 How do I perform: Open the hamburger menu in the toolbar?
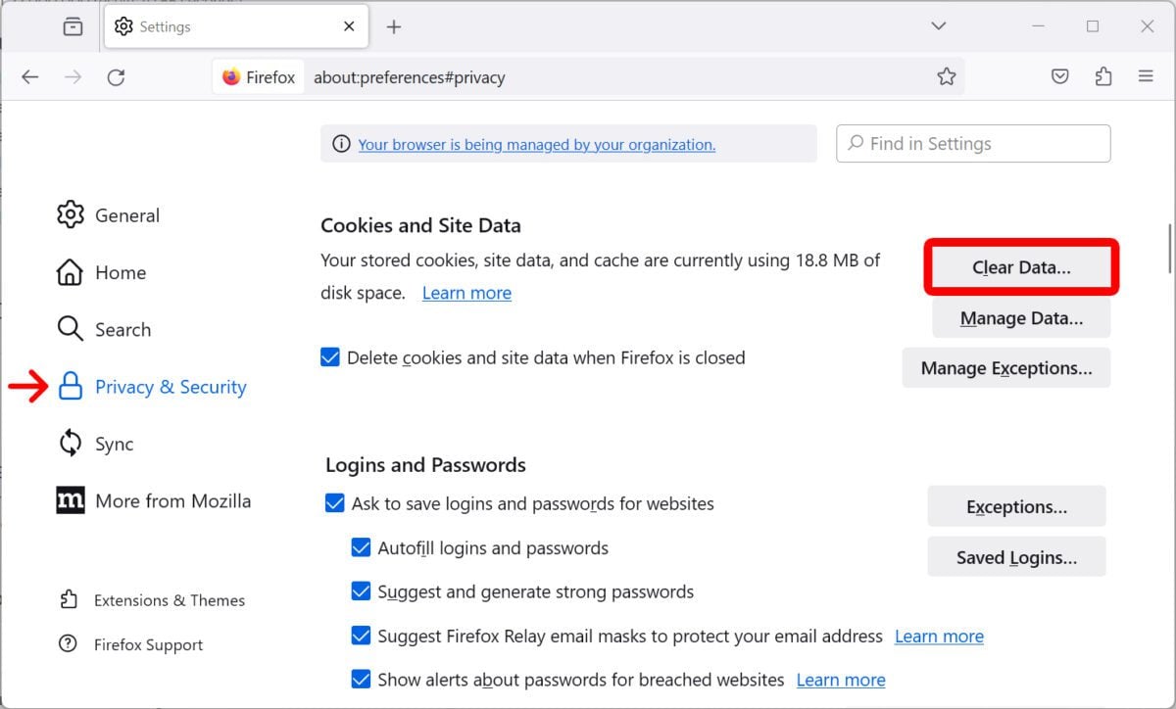point(1146,76)
